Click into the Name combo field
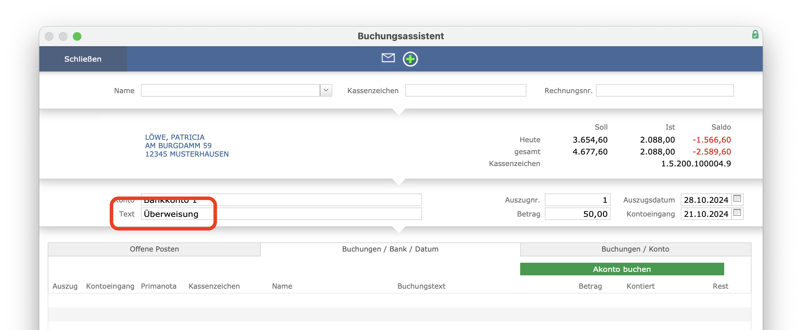The image size is (802, 330). 230,90
